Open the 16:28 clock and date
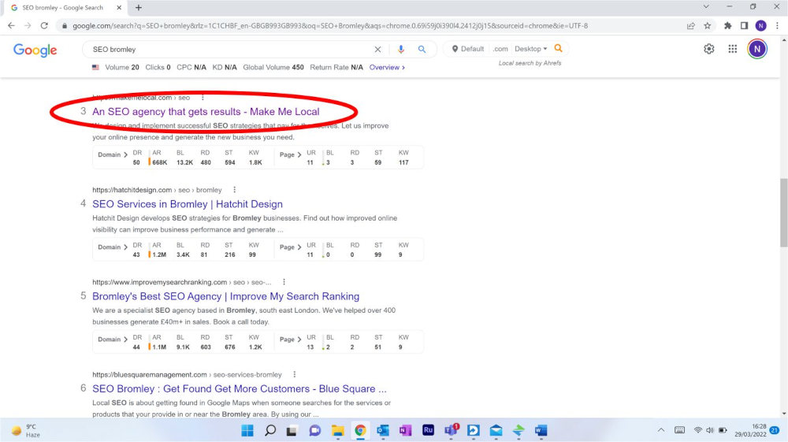788x442 pixels. pos(750,430)
